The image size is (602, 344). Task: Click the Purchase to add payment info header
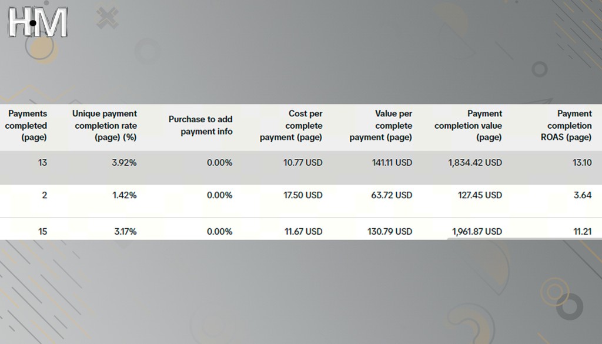pos(200,125)
